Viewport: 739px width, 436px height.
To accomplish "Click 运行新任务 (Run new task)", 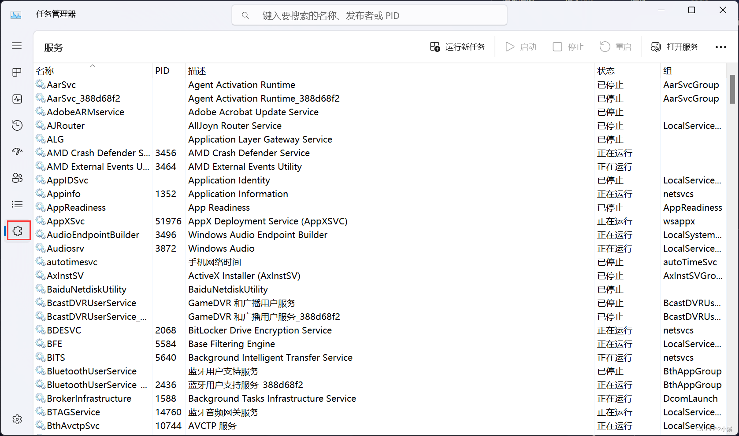I will point(457,47).
